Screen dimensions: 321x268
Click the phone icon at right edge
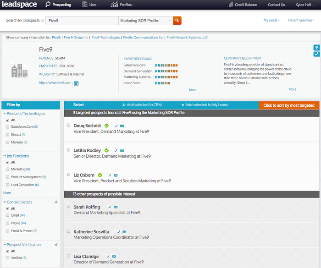[316, 54]
